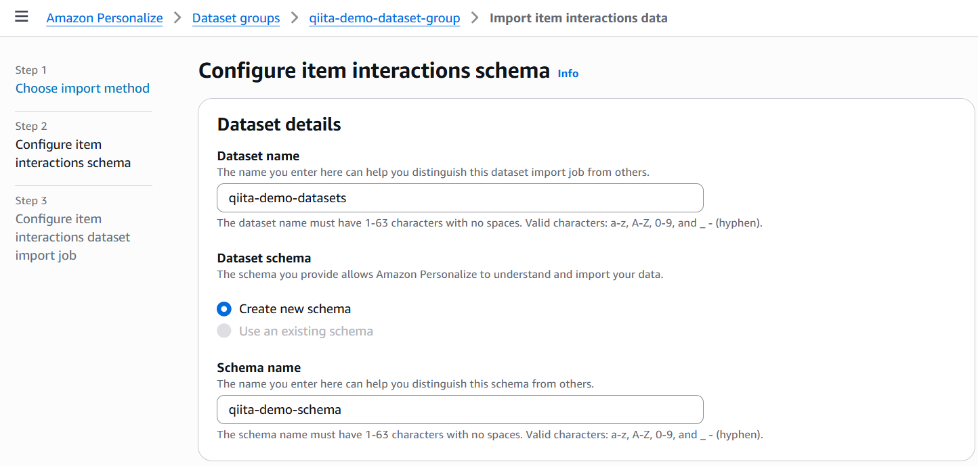Click the chevron after Amazon Personalize breadcrumb
This screenshot has width=978, height=466.
click(177, 18)
